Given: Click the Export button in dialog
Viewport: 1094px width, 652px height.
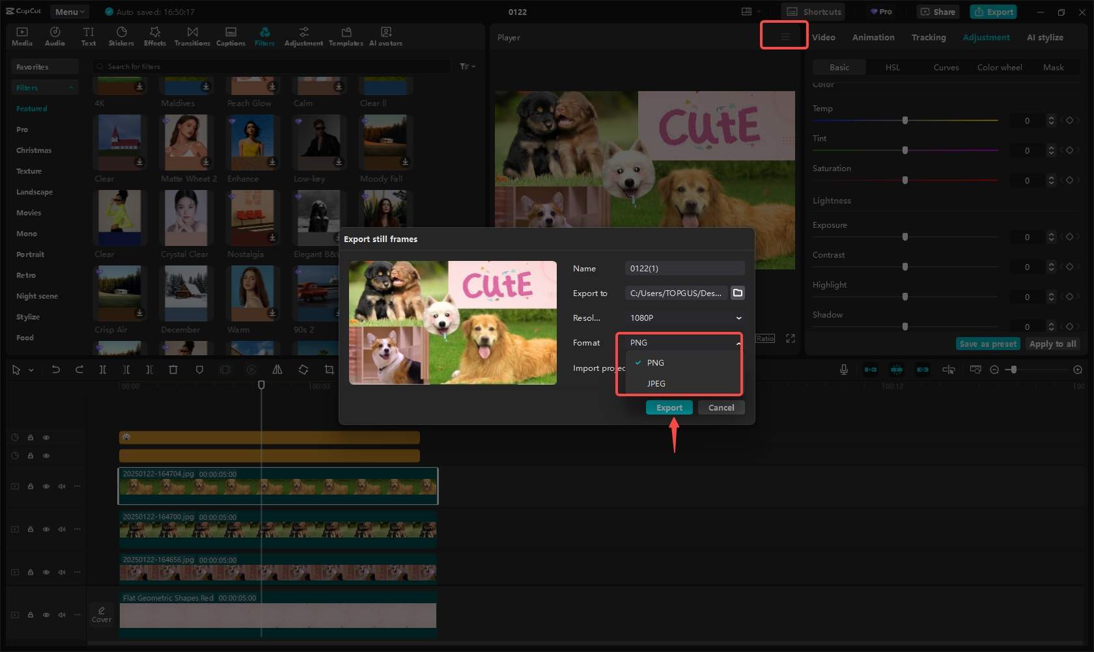Looking at the screenshot, I should [x=669, y=407].
